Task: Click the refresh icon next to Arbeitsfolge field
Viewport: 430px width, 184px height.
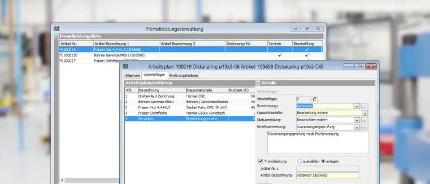Action: (315, 100)
